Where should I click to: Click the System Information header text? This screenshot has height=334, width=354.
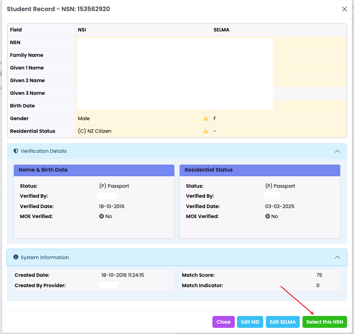(45, 257)
